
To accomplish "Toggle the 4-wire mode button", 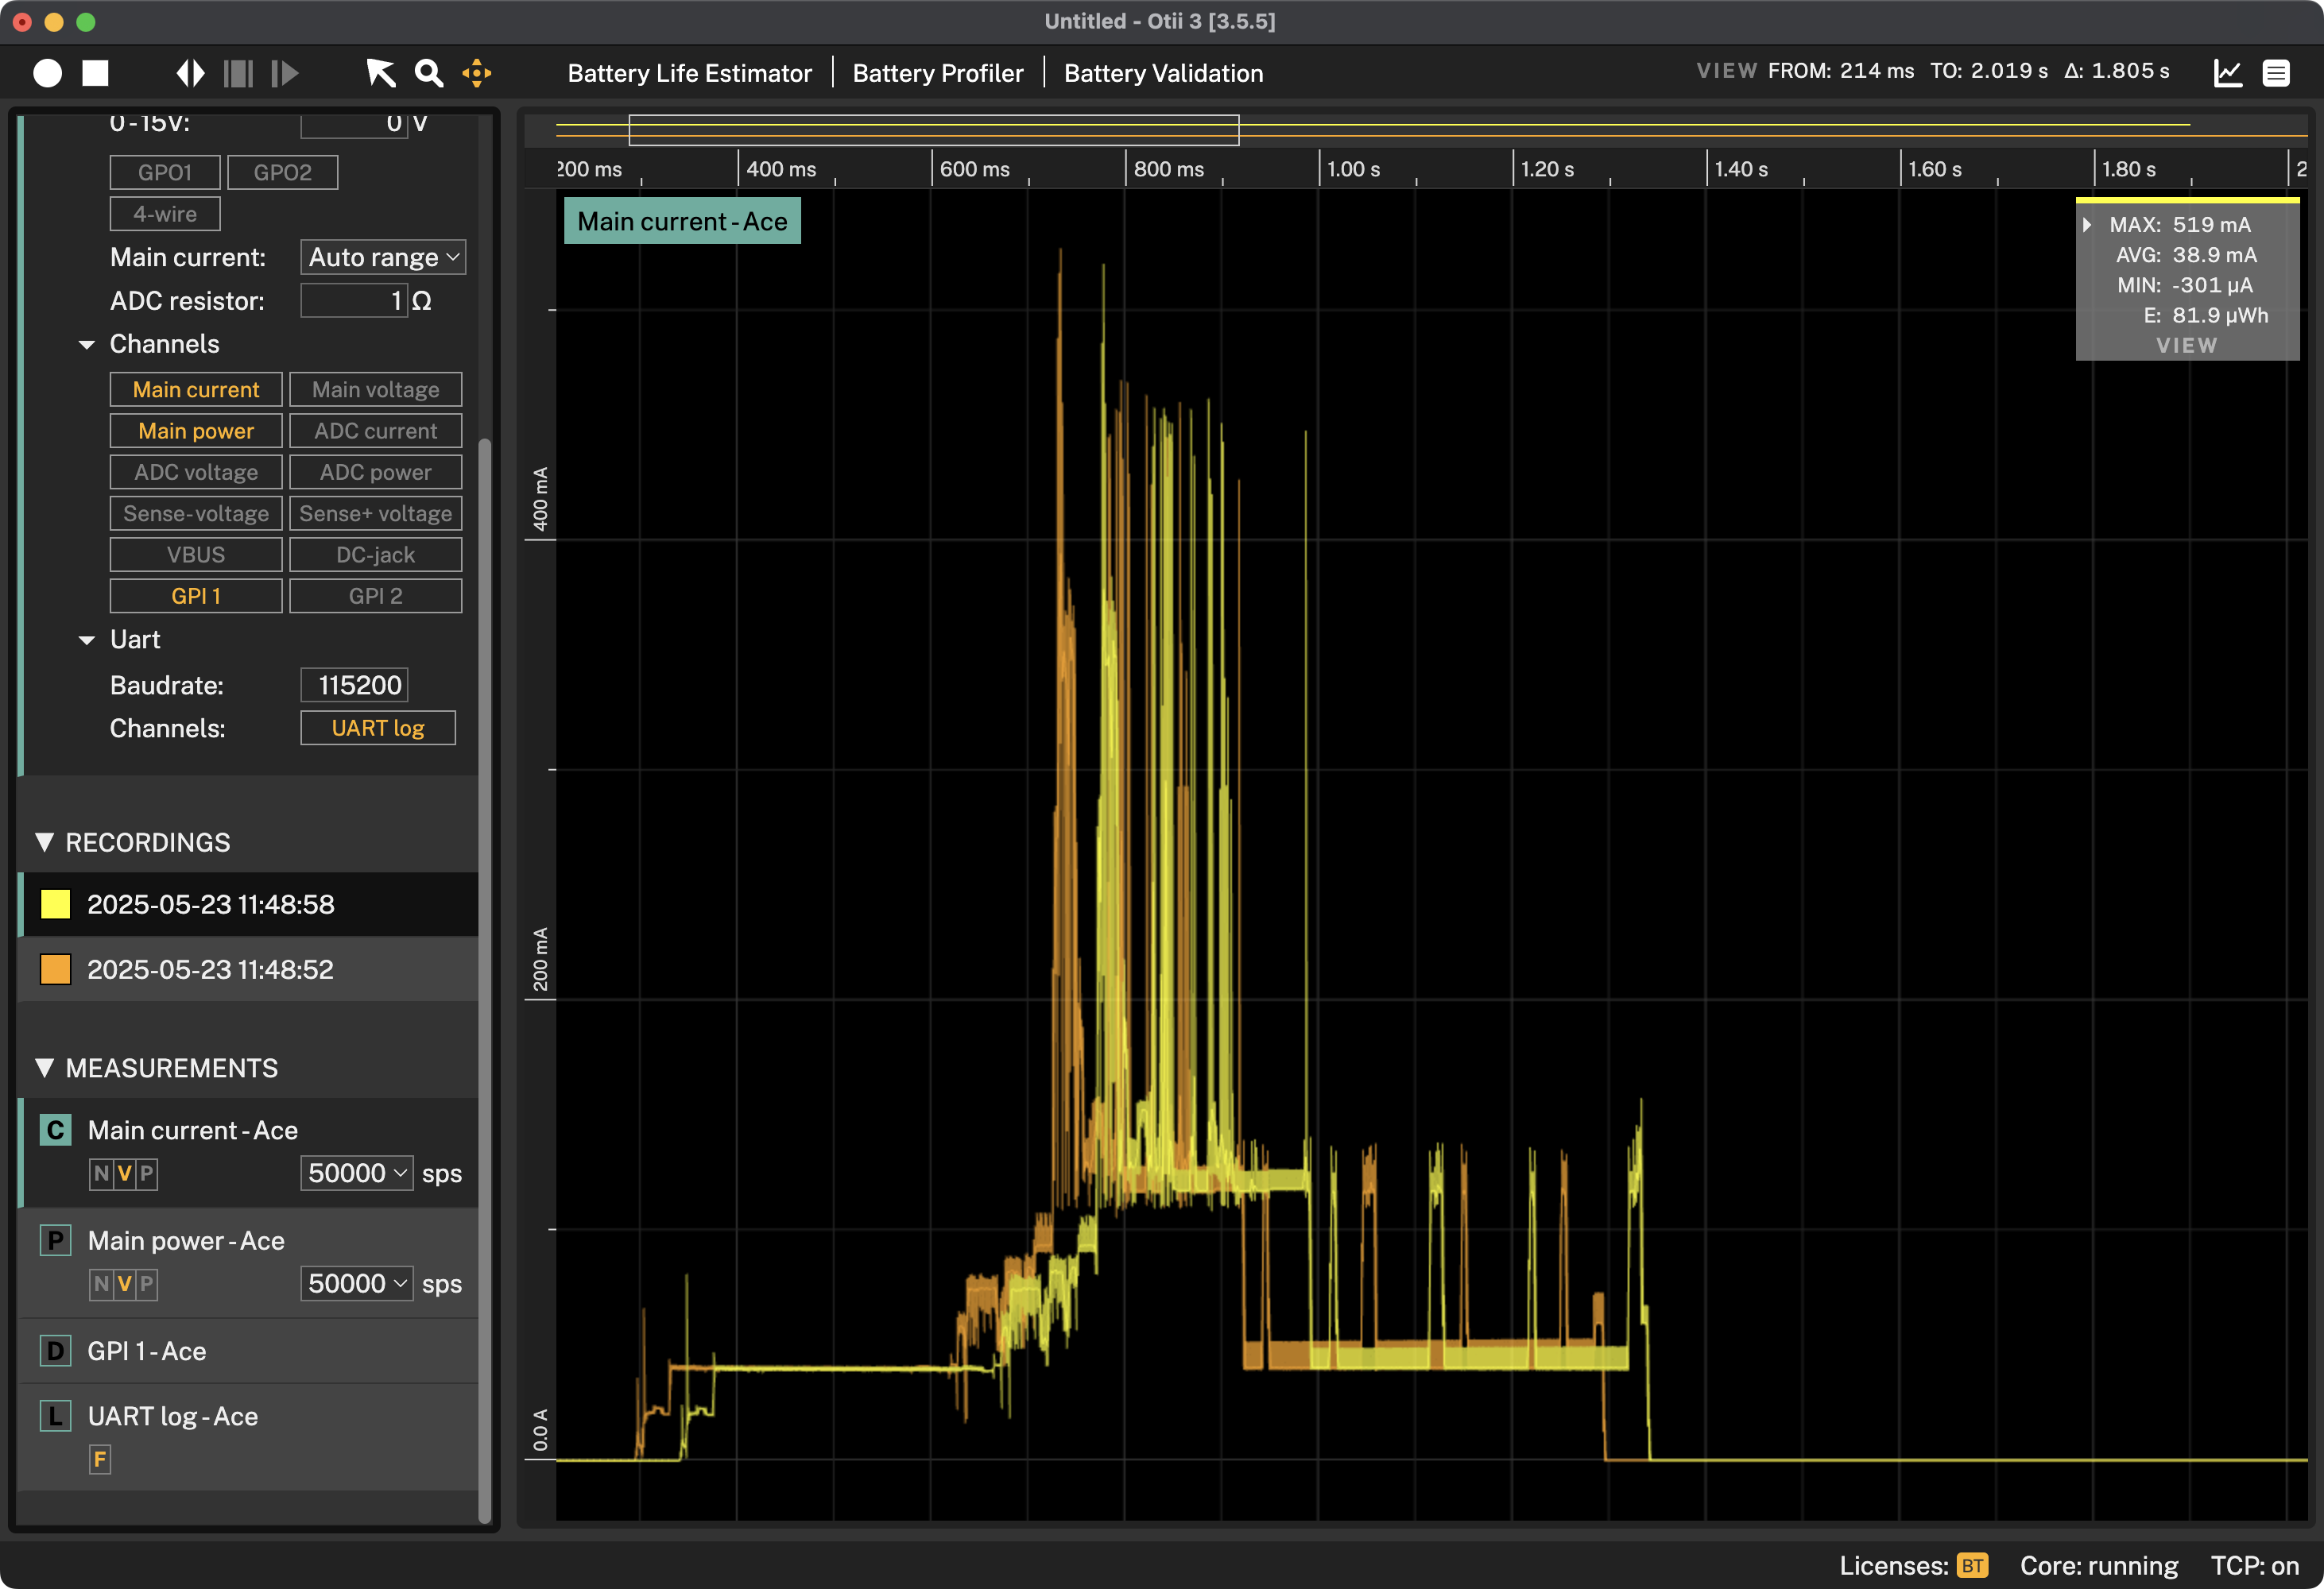I will point(165,214).
